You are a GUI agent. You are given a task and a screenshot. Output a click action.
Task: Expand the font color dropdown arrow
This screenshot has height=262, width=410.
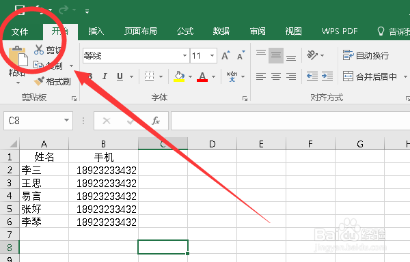pos(214,76)
